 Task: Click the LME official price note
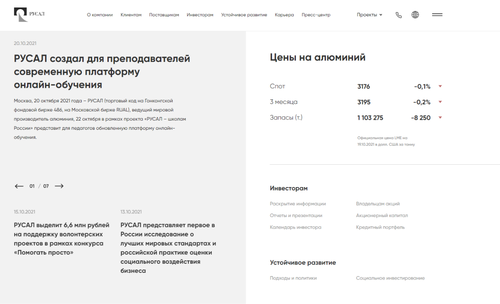pos(386,141)
